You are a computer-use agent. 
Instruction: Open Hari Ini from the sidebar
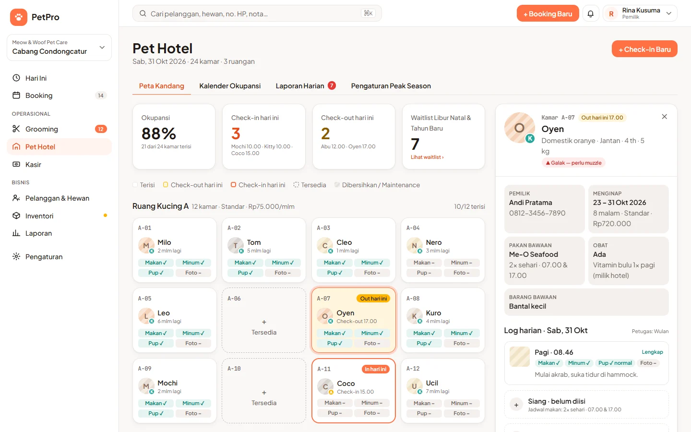[60, 78]
